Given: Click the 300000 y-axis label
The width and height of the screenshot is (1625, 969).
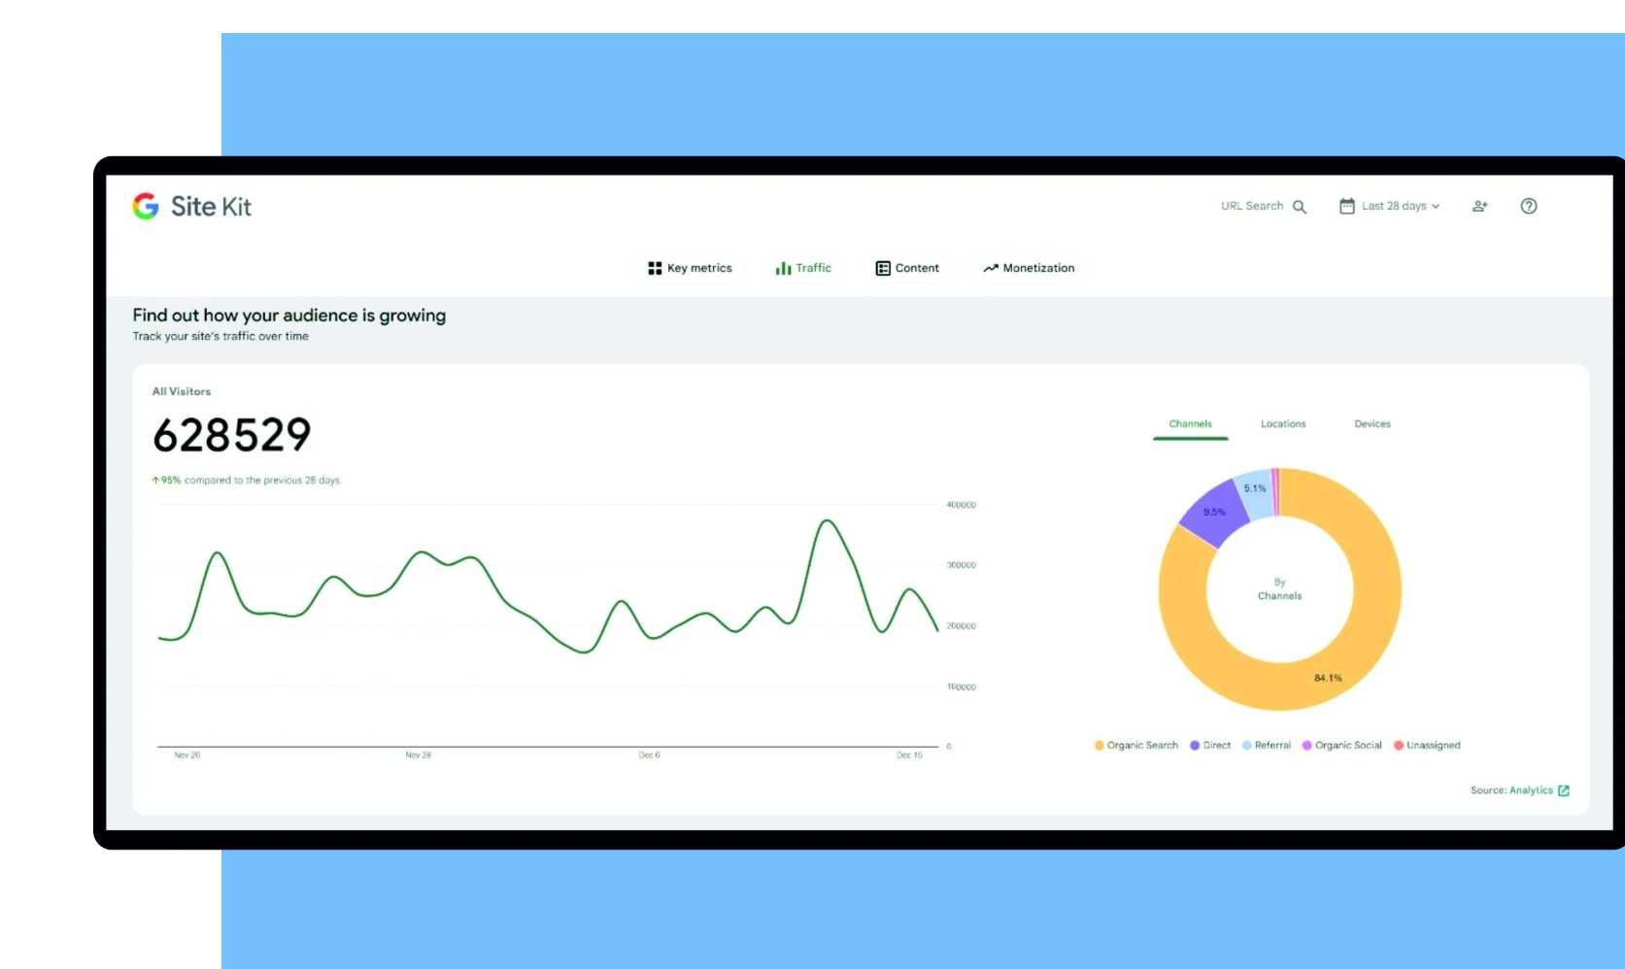Looking at the screenshot, I should click(962, 565).
